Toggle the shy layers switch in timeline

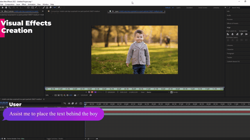coord(69,103)
